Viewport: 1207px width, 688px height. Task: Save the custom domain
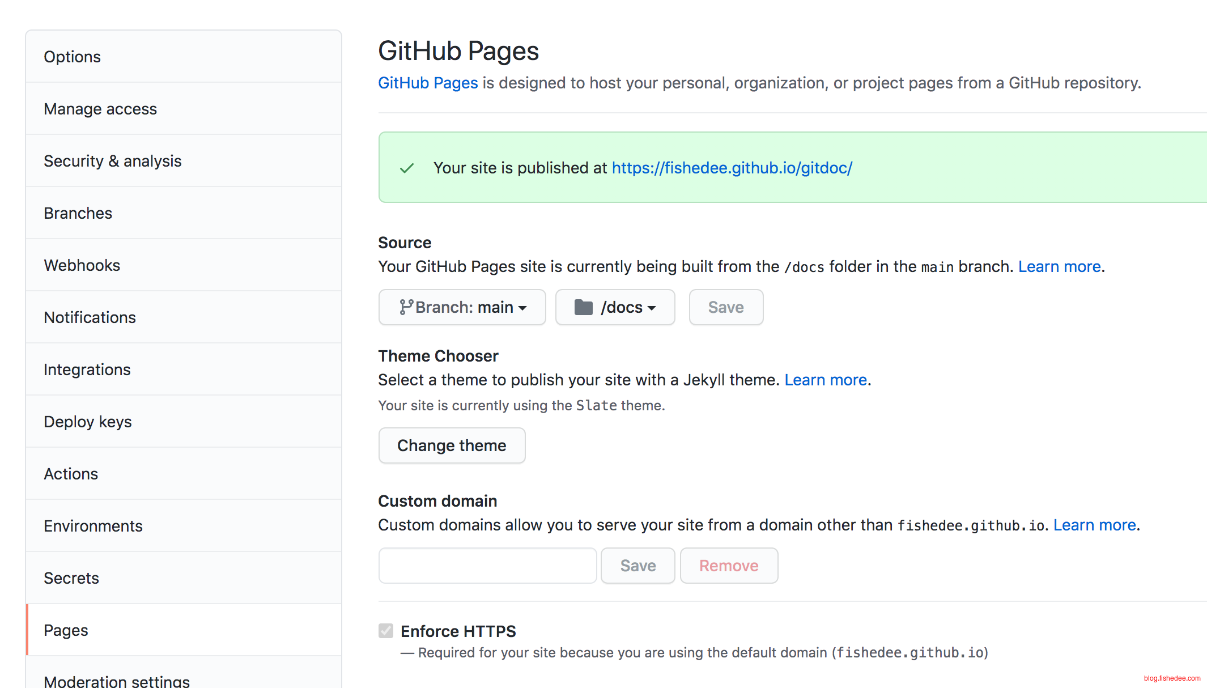coord(638,566)
